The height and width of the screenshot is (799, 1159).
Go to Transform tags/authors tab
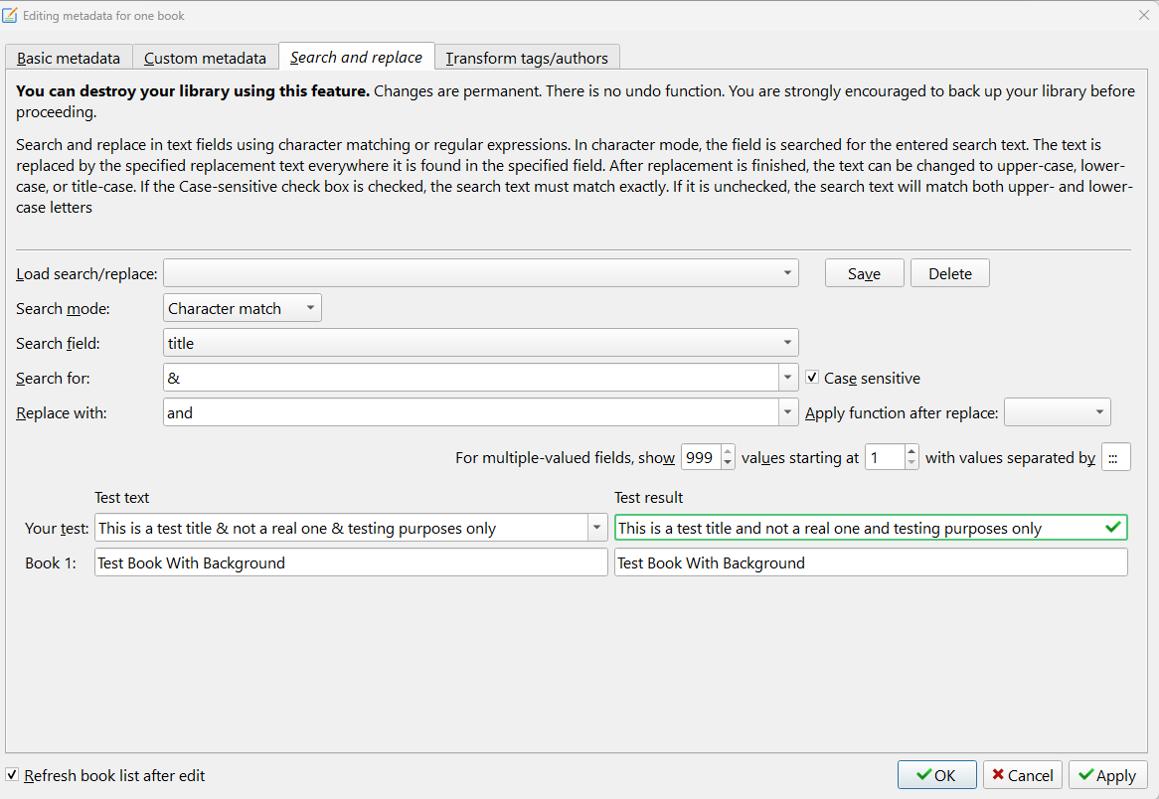pyautogui.click(x=527, y=58)
